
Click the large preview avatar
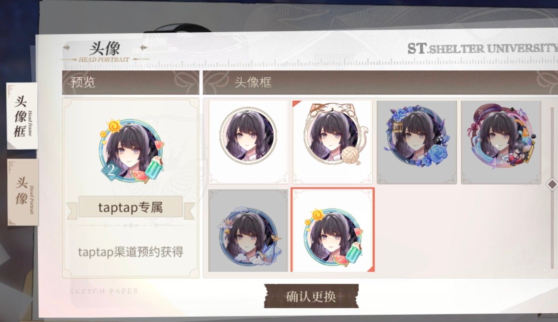[131, 151]
